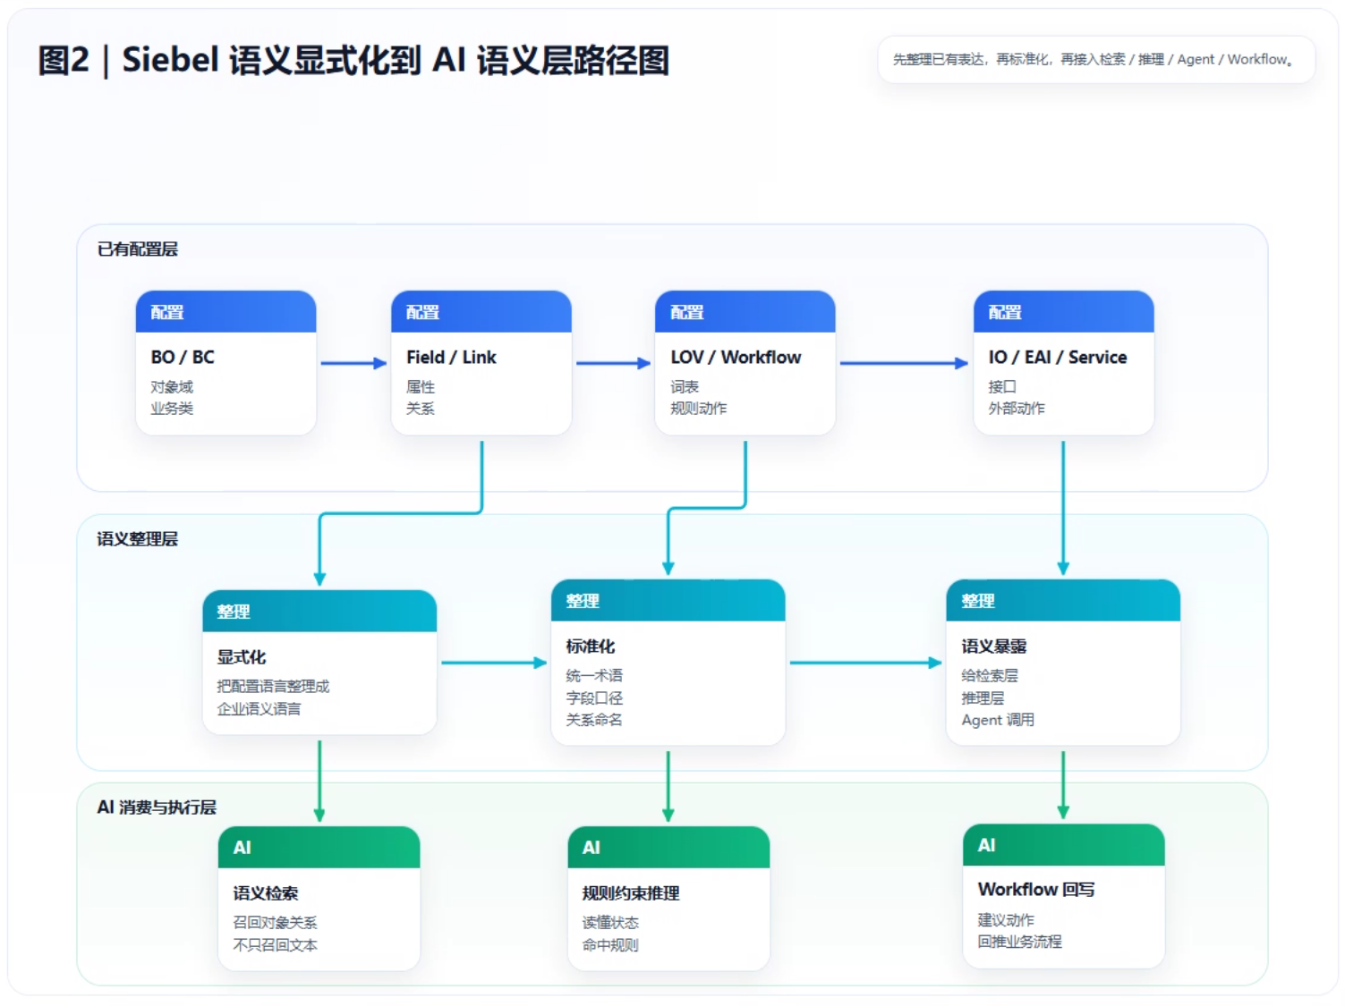Click the blue '配置' header of Field / Link card
This screenshot has width=1345, height=1006.
click(481, 311)
